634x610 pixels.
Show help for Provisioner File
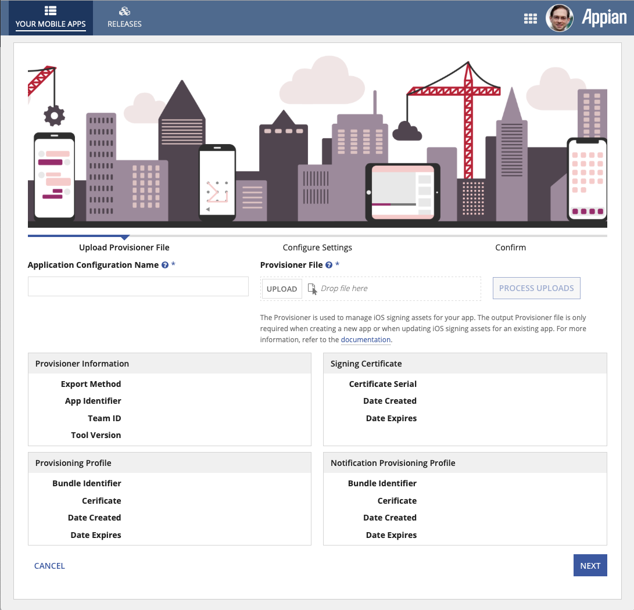(329, 265)
